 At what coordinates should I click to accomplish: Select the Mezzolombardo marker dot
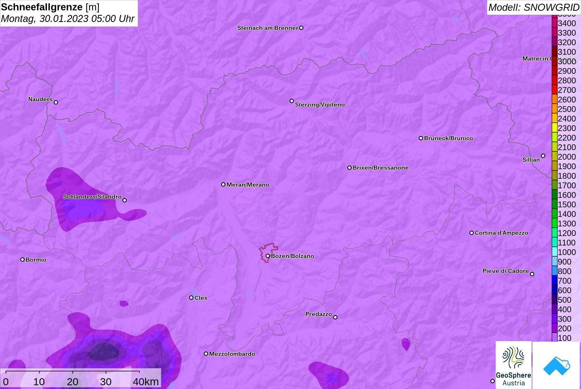pos(206,354)
